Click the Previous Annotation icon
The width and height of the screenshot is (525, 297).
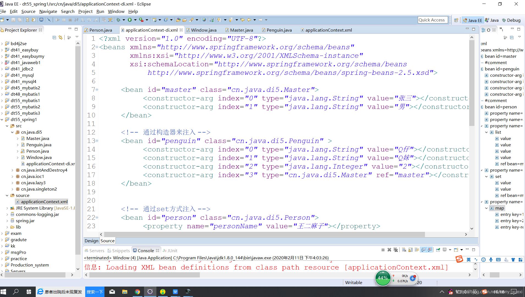point(231,20)
